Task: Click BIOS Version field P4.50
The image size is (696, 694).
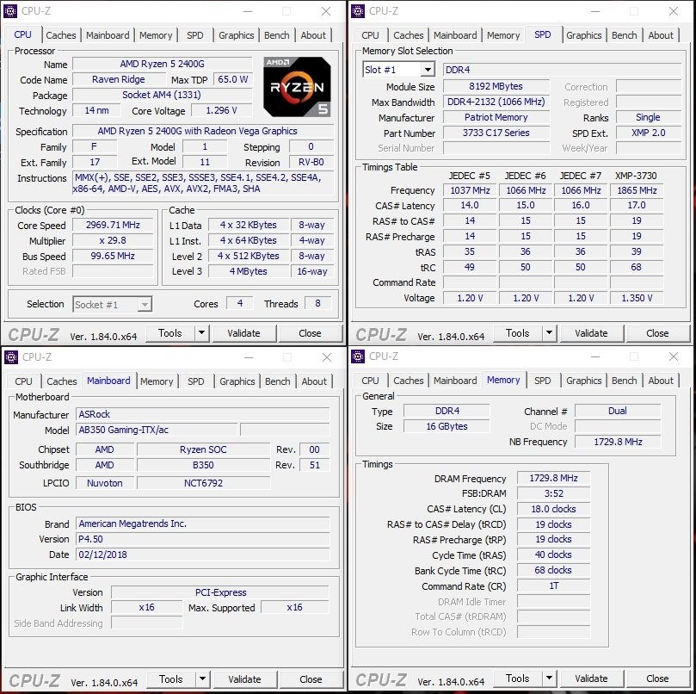Action: [202, 539]
